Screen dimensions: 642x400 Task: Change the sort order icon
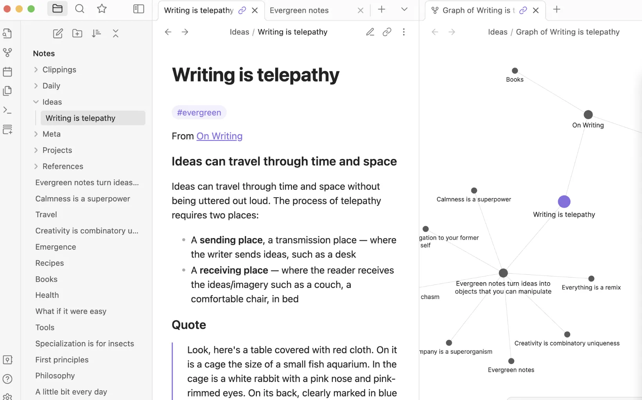[96, 33]
